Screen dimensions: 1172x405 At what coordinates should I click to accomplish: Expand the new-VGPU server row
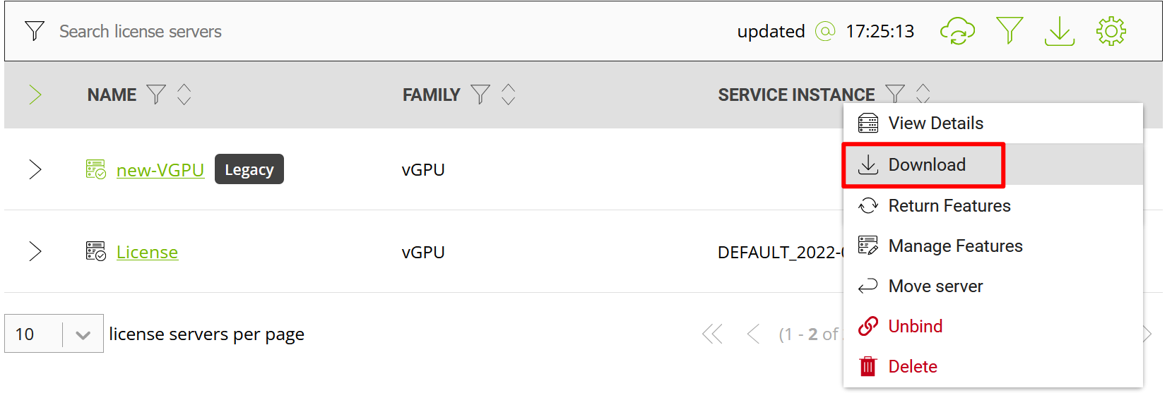click(35, 169)
